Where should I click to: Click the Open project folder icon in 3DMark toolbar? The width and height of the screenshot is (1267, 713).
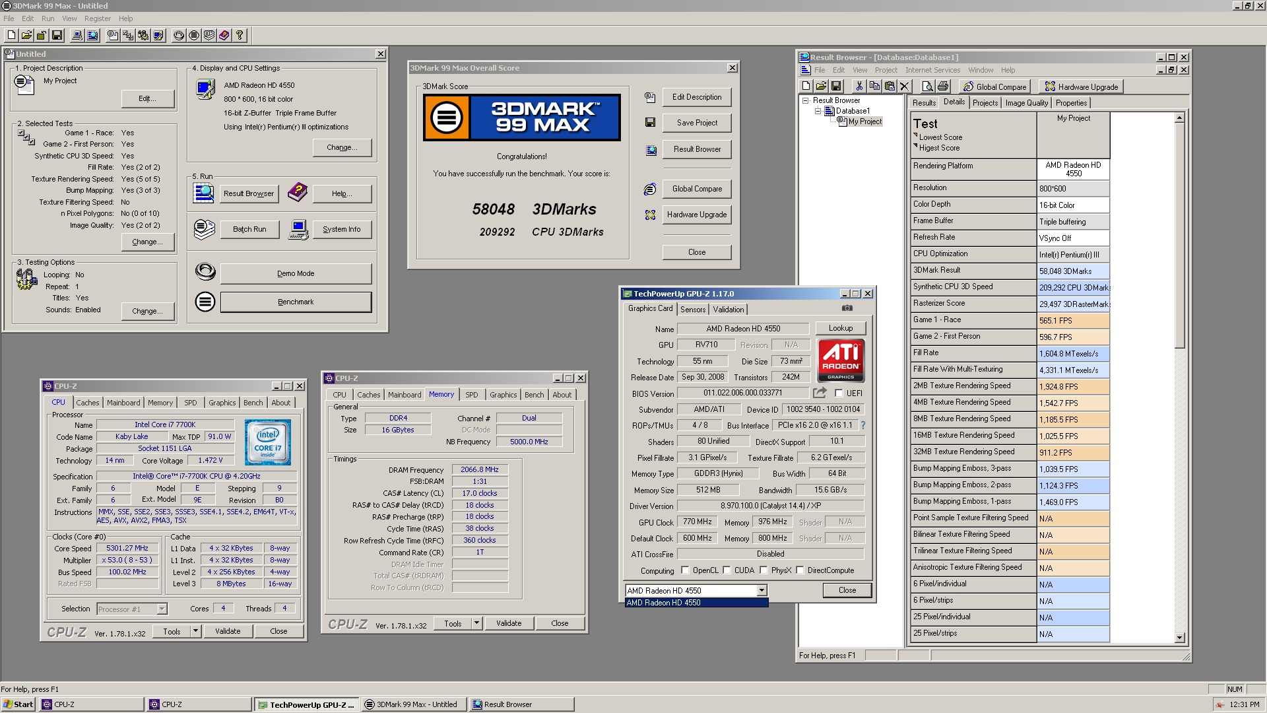coord(26,36)
